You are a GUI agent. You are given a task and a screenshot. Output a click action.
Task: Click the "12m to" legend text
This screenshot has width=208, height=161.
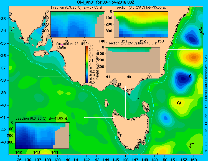(61, 48)
